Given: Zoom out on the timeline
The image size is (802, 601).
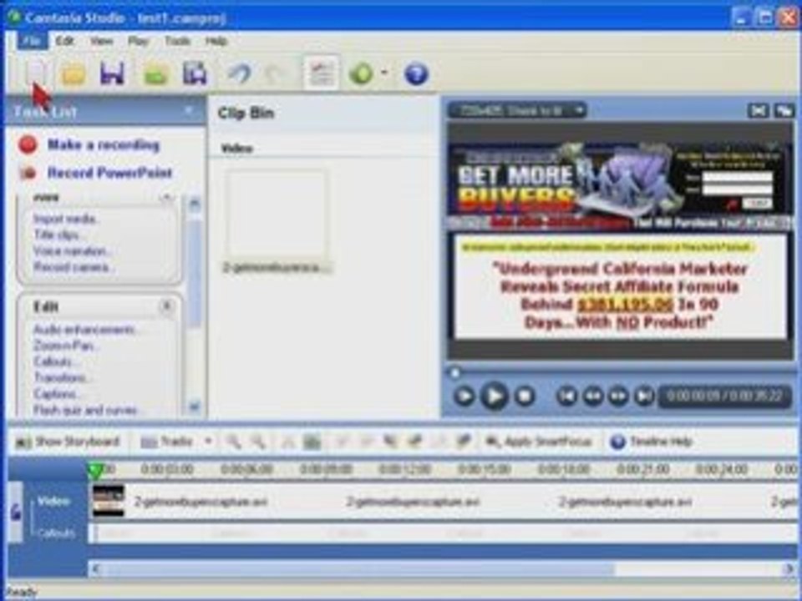Looking at the screenshot, I should coord(258,442).
